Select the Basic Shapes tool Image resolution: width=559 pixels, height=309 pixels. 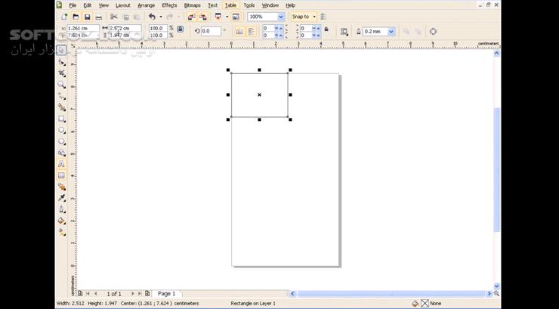click(x=62, y=153)
